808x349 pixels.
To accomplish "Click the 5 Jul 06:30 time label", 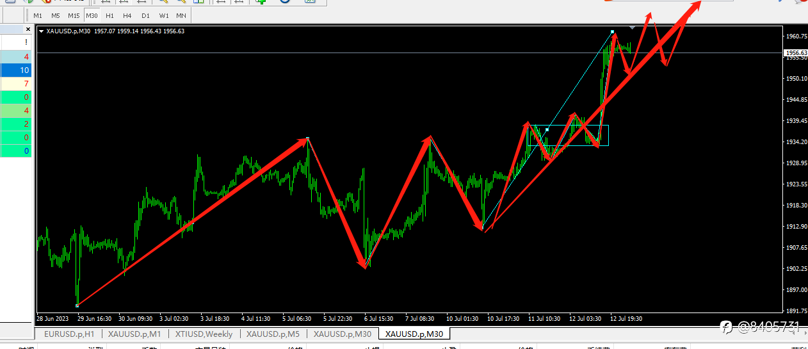I will tap(297, 318).
